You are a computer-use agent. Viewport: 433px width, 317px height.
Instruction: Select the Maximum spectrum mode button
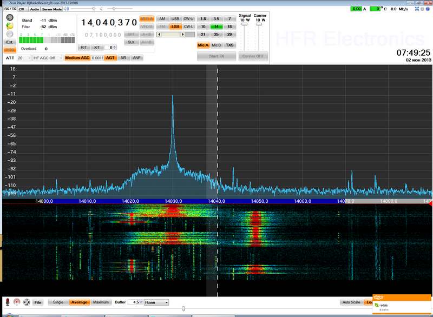click(100, 302)
